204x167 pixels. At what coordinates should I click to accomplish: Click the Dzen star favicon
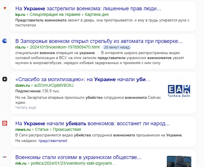[5, 79]
